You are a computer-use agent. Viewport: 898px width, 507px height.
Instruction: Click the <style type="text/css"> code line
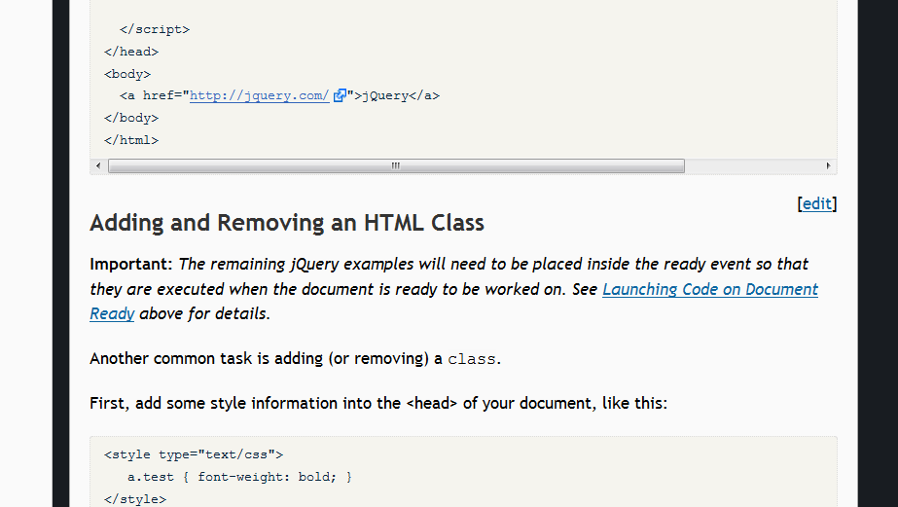pyautogui.click(x=194, y=454)
